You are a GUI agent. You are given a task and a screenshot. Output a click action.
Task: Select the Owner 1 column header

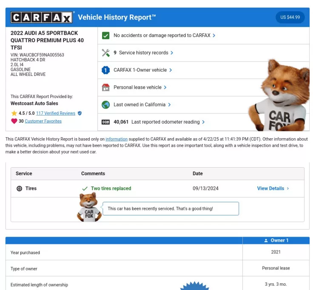pyautogui.click(x=276, y=241)
